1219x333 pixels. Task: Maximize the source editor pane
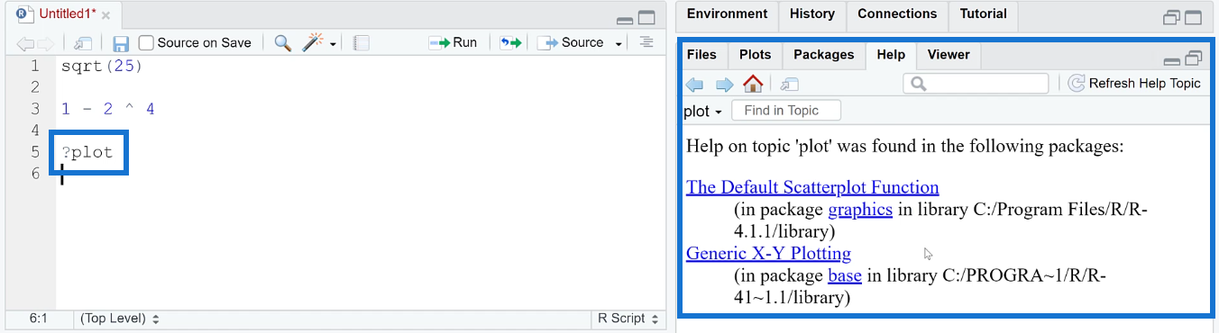[x=646, y=17]
